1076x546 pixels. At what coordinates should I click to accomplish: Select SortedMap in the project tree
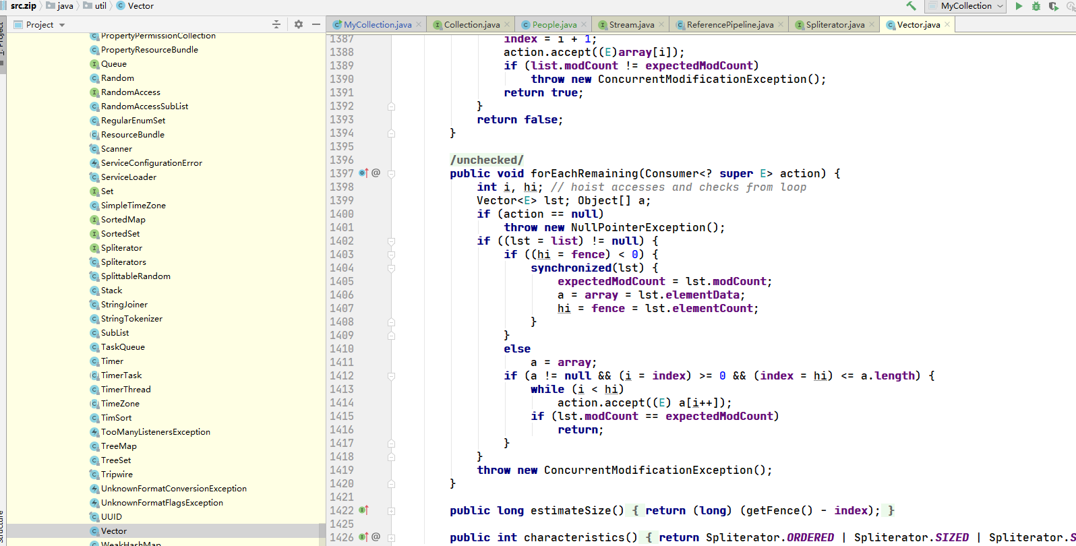(x=123, y=220)
